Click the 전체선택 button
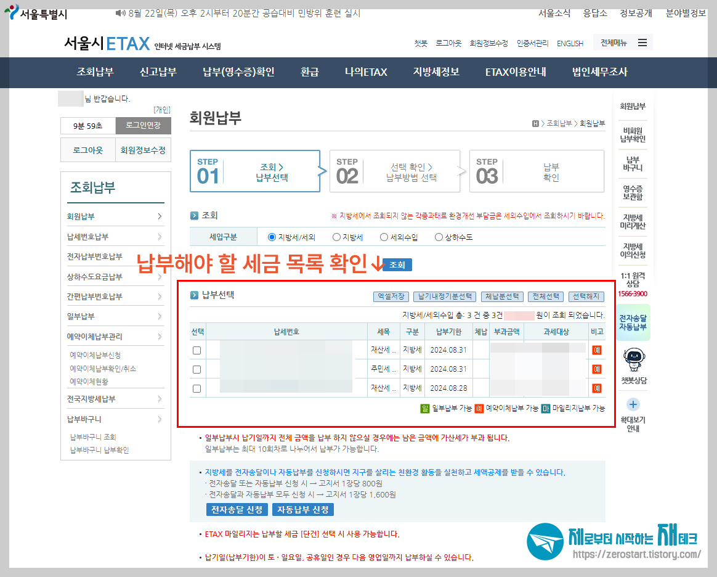The height and width of the screenshot is (577, 717). [x=546, y=297]
